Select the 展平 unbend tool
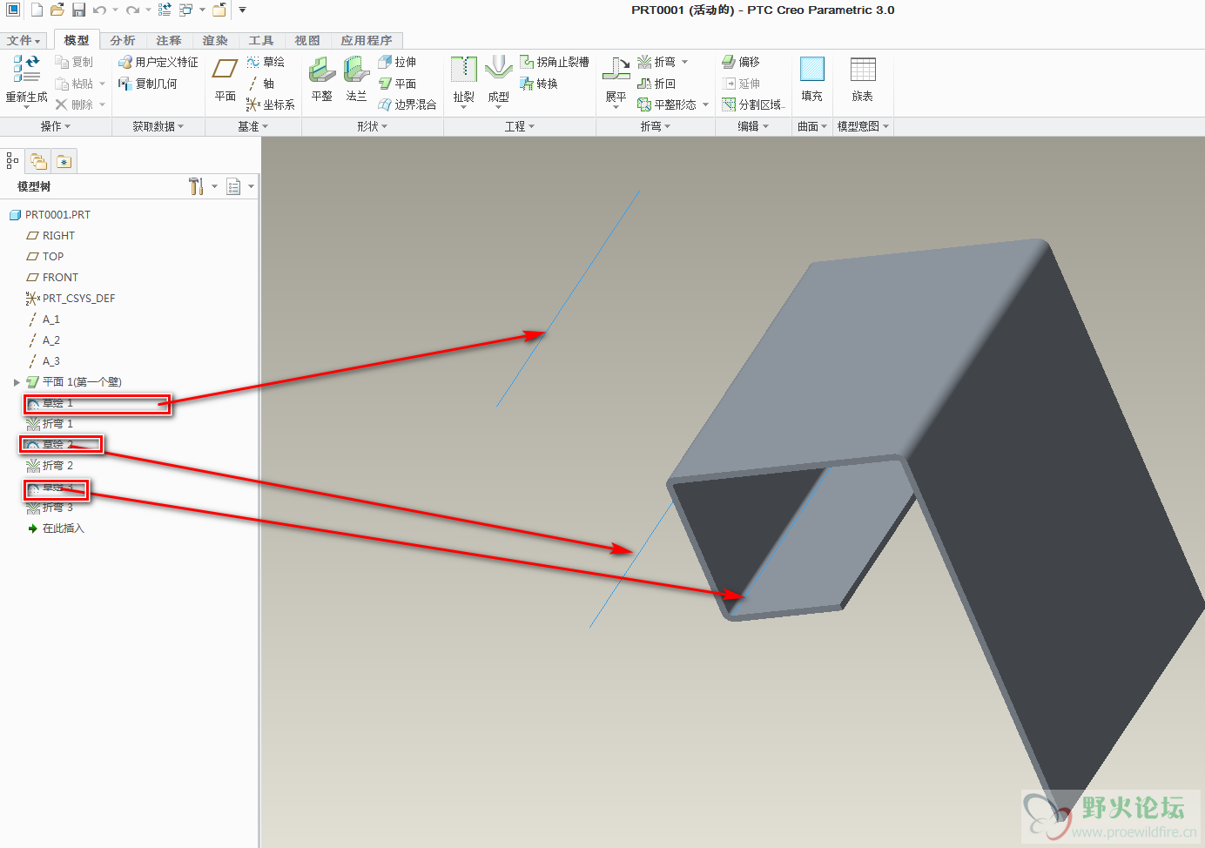The height and width of the screenshot is (848, 1205). tap(616, 82)
